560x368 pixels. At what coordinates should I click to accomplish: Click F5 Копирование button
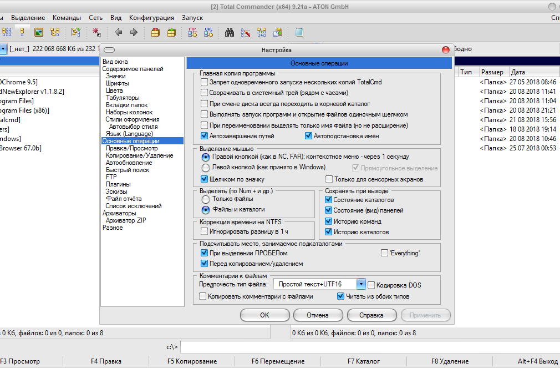click(x=192, y=361)
